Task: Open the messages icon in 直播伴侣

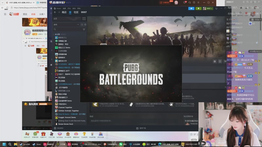Action: (x=185, y=2)
